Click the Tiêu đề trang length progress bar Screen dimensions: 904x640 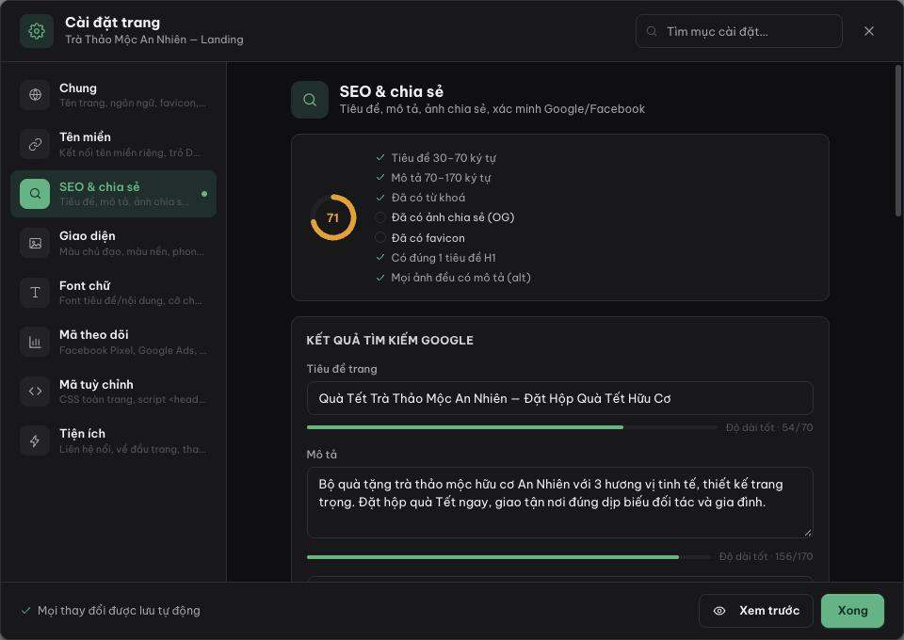click(x=512, y=427)
